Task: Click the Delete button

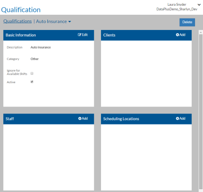Action: (x=187, y=22)
